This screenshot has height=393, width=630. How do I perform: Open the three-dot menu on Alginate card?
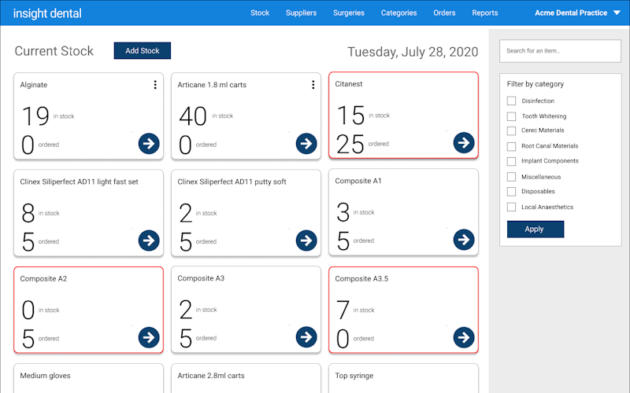[x=155, y=85]
